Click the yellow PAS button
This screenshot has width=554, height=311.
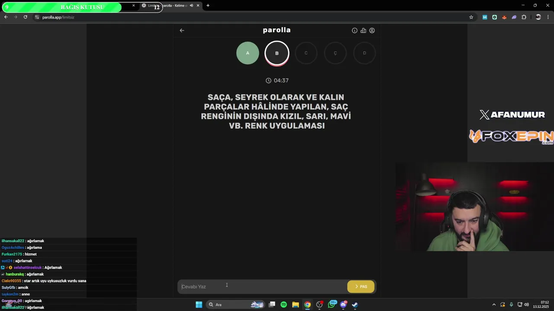tap(361, 286)
